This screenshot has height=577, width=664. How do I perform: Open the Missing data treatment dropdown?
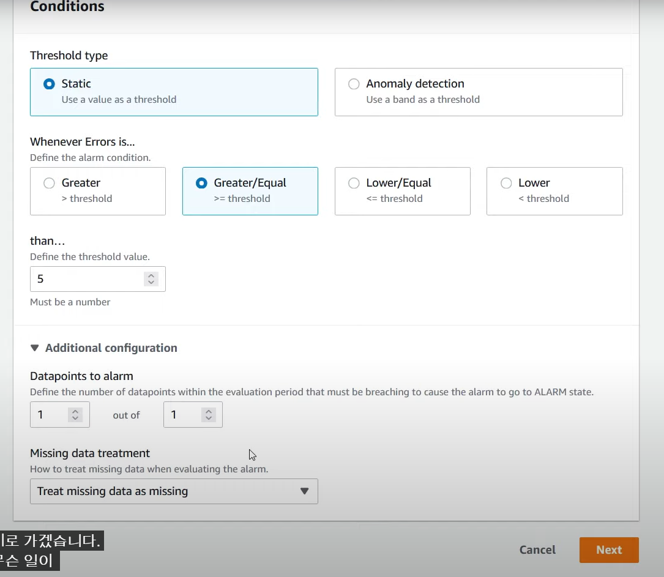(x=174, y=491)
